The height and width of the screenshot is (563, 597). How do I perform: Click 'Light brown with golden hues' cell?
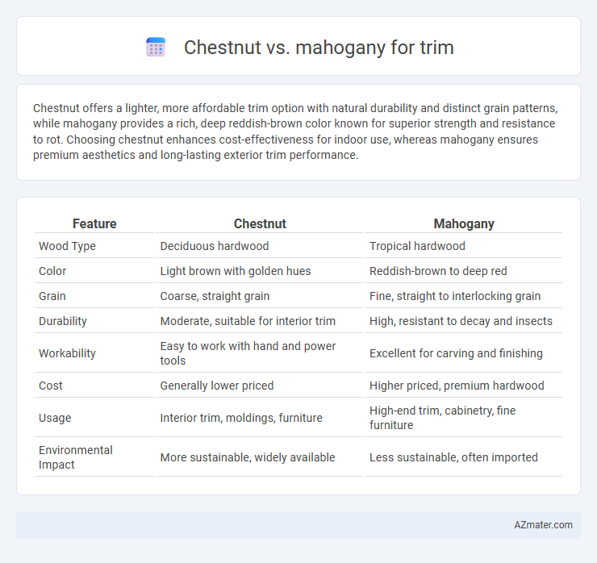coord(236,271)
